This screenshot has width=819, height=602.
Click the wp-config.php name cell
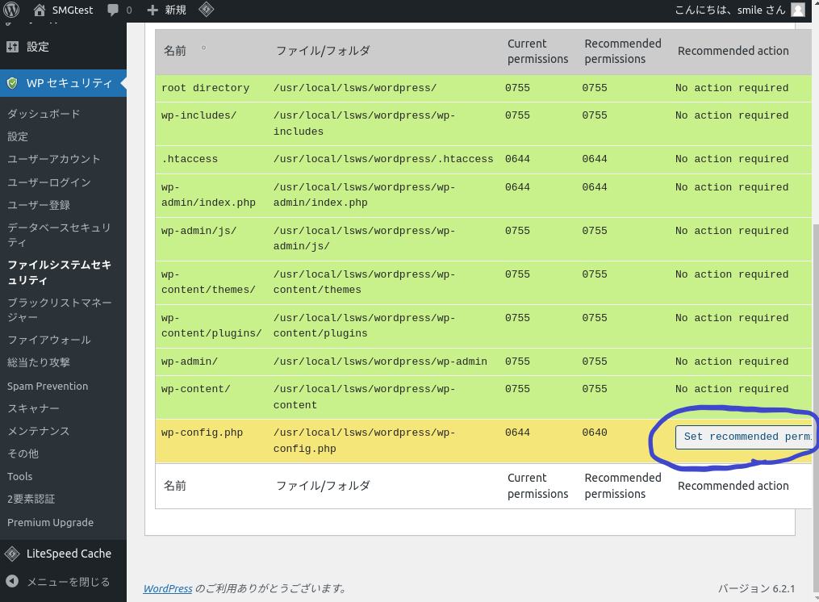coord(203,433)
